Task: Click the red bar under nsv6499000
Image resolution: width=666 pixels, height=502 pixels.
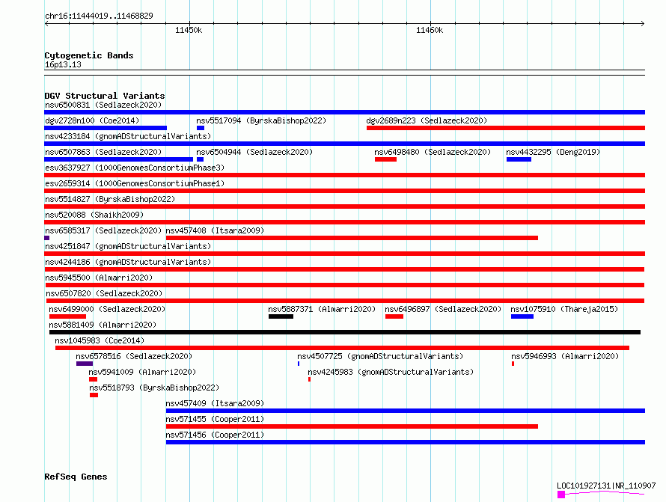Action: 67,316
